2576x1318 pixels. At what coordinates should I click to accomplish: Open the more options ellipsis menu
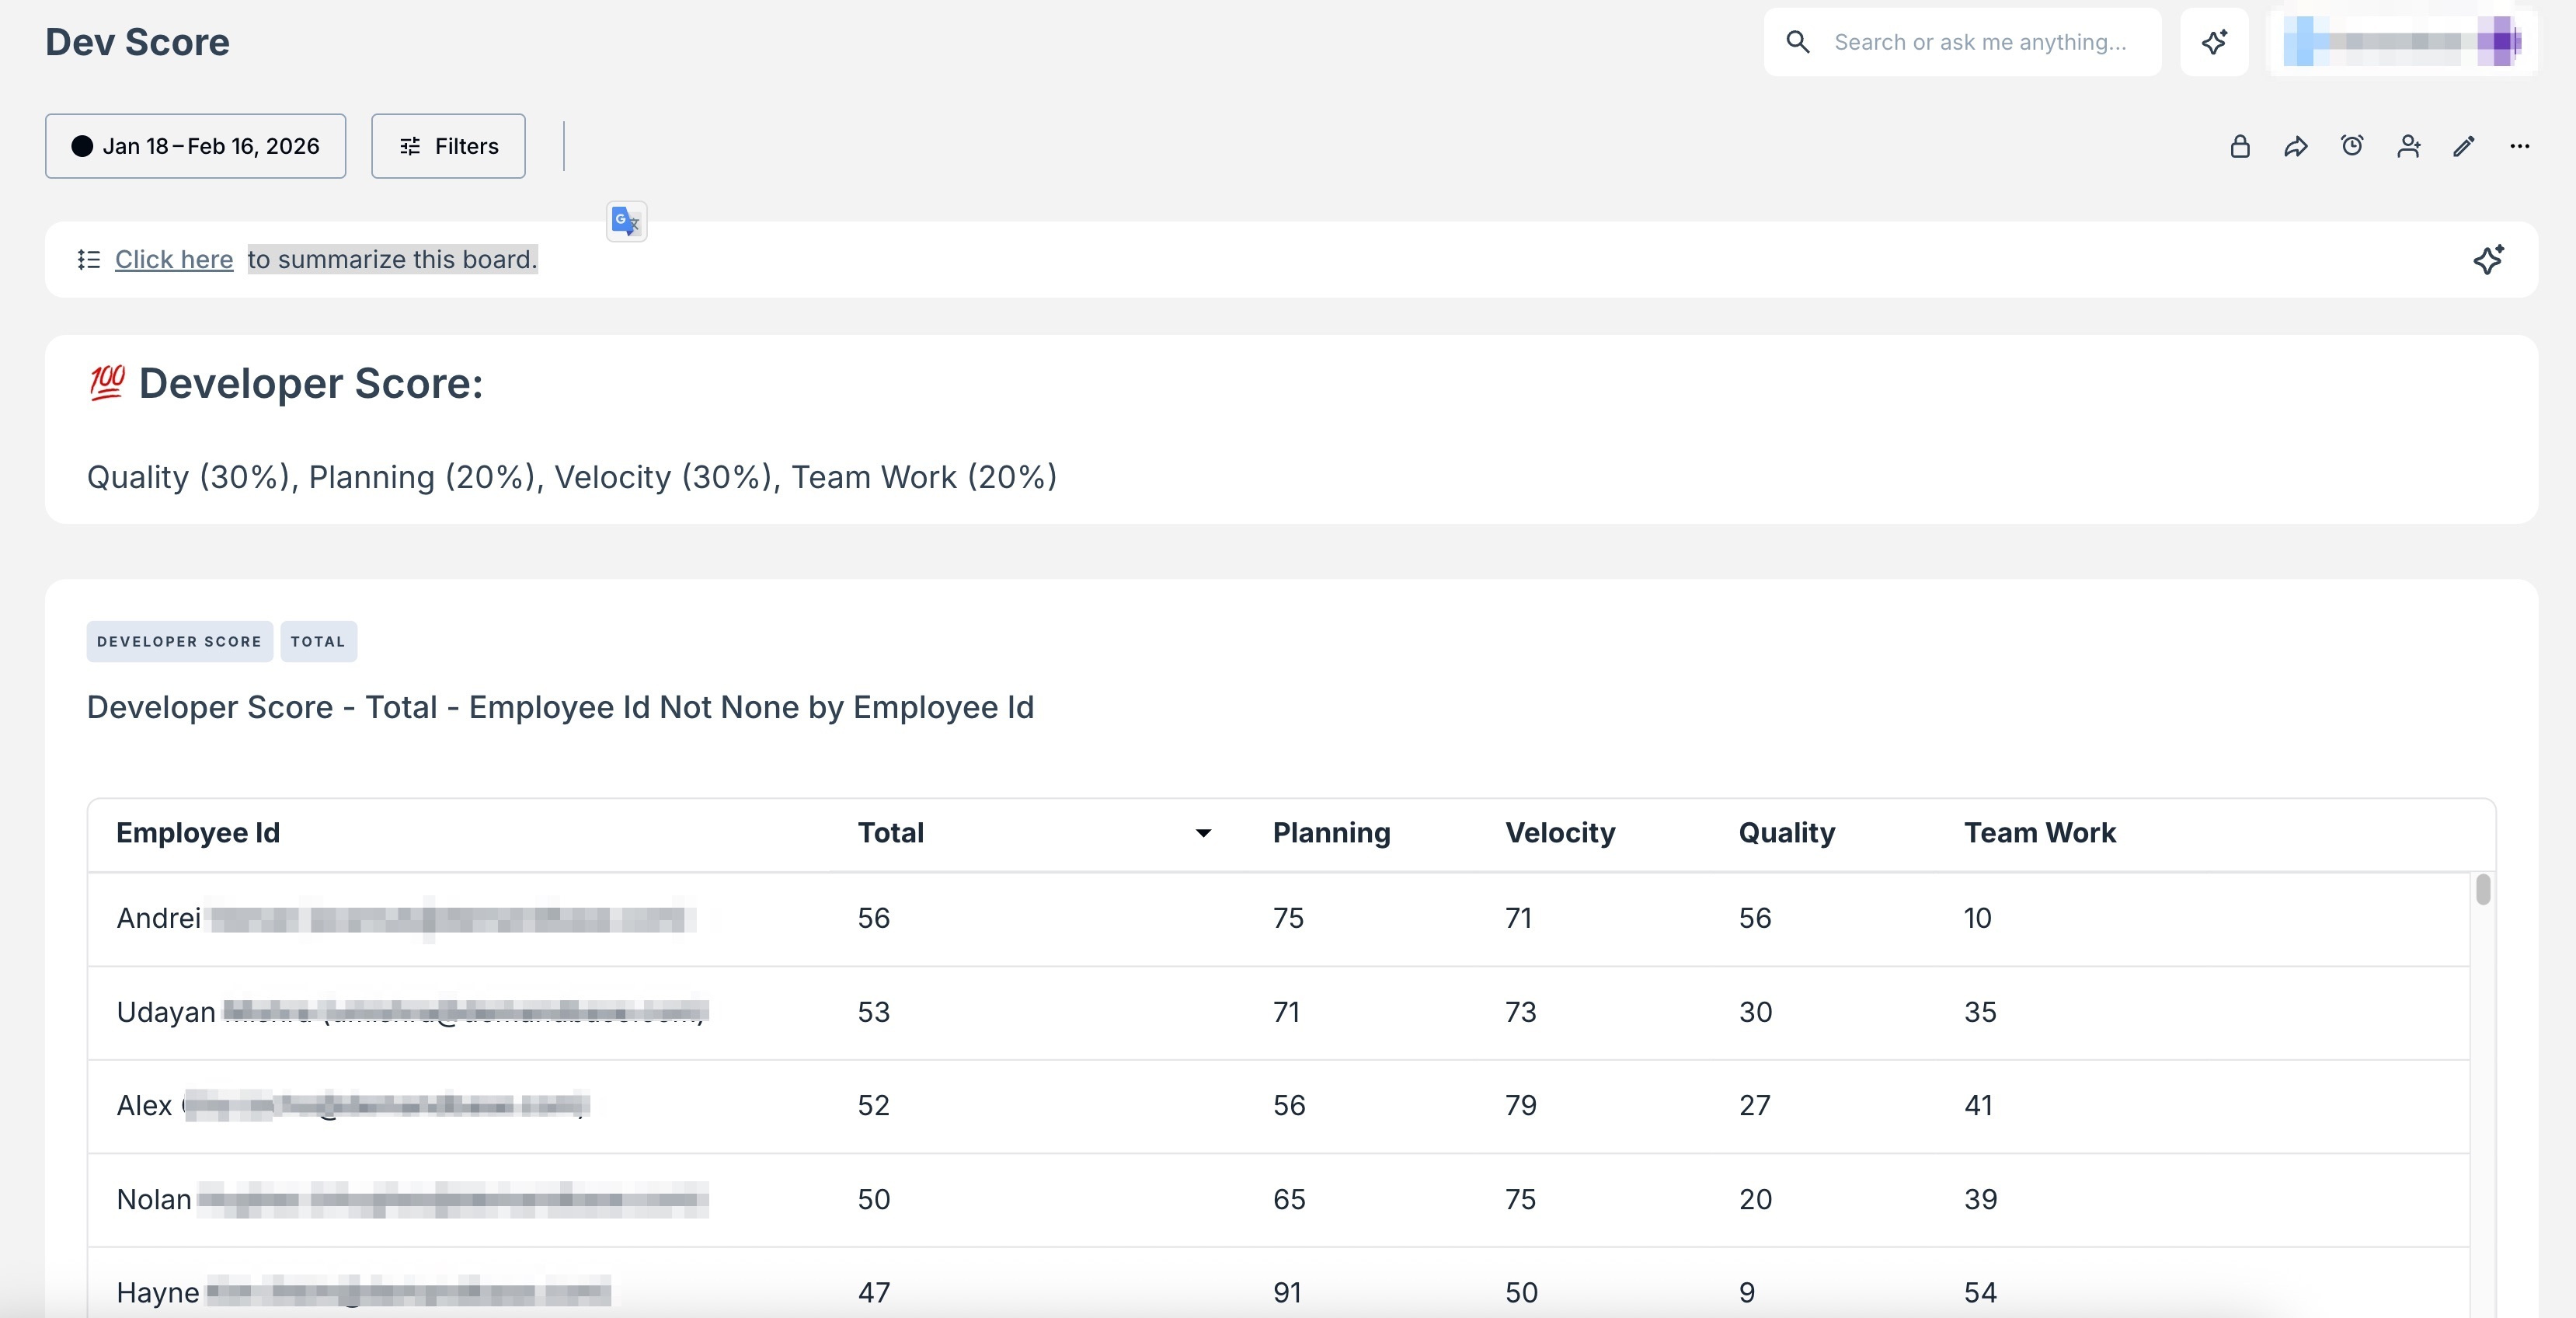click(x=2519, y=146)
